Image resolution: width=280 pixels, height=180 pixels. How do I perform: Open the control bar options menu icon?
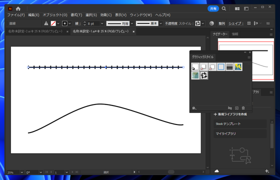point(268,23)
